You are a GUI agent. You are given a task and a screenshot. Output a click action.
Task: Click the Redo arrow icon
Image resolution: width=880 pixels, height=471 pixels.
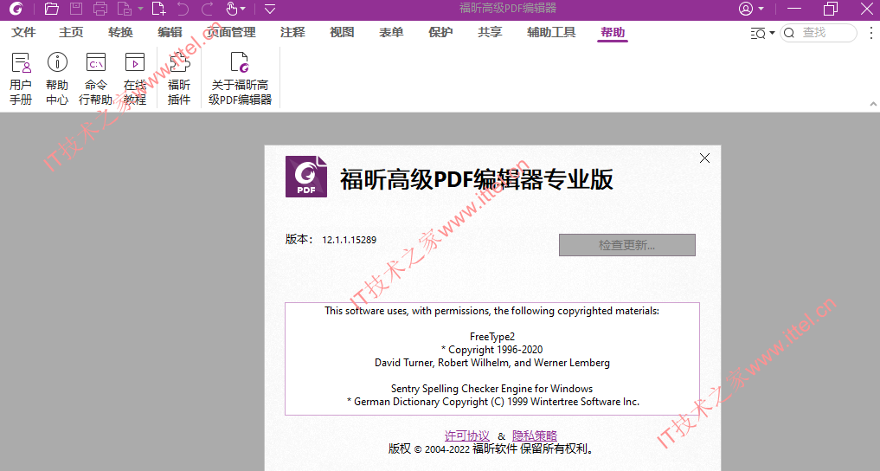(x=207, y=9)
